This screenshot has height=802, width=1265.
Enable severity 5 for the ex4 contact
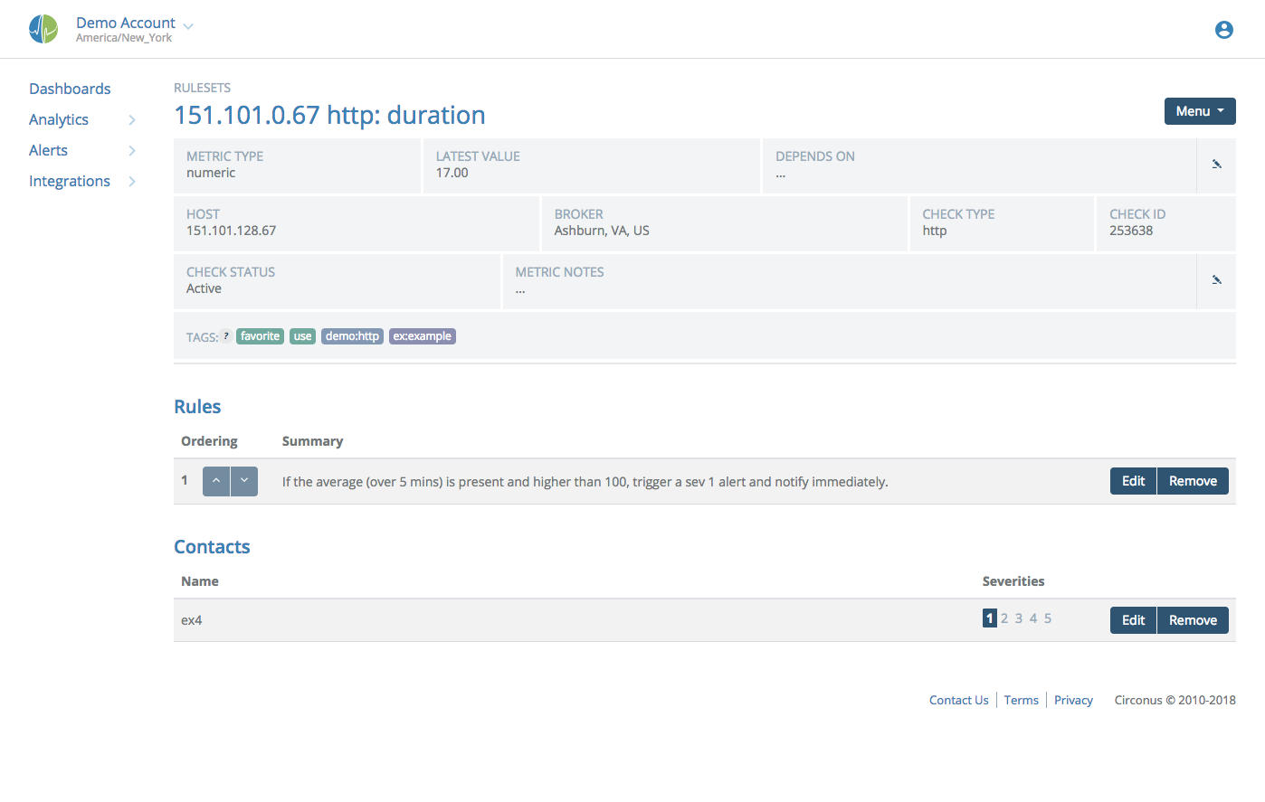(x=1047, y=618)
